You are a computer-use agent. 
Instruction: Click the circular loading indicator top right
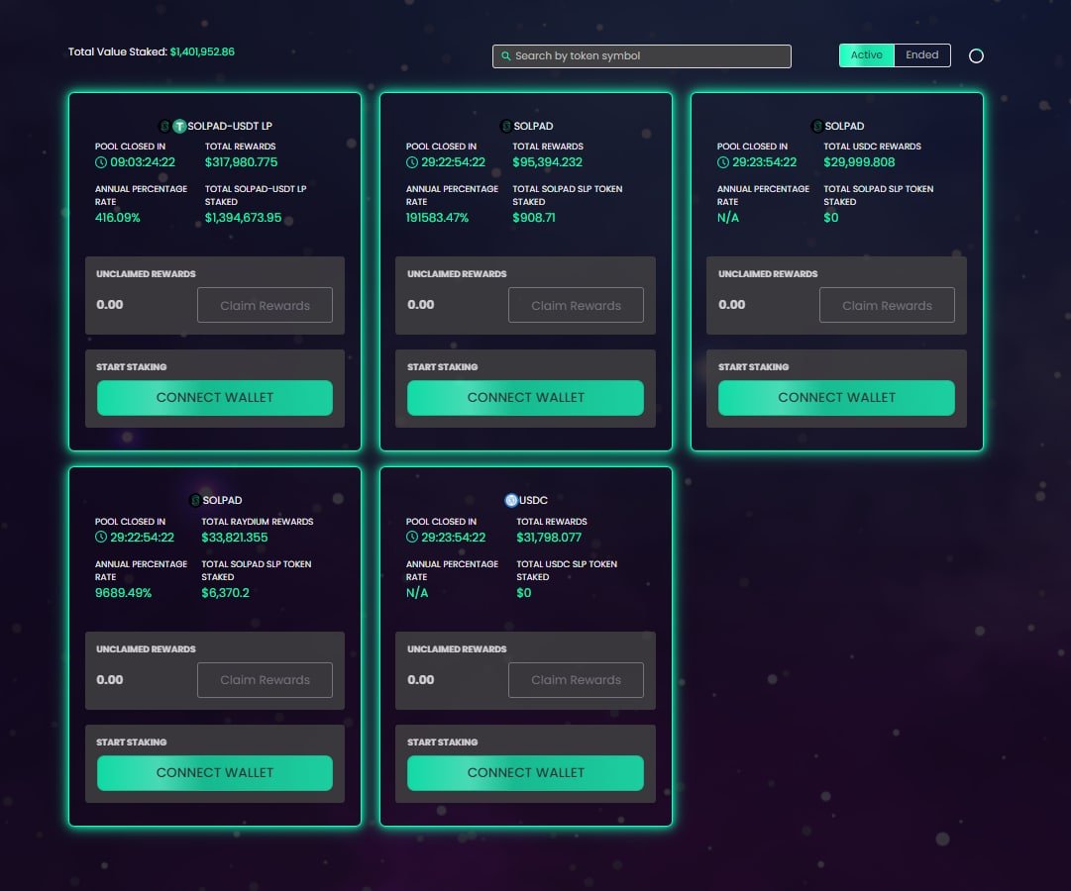tap(977, 55)
